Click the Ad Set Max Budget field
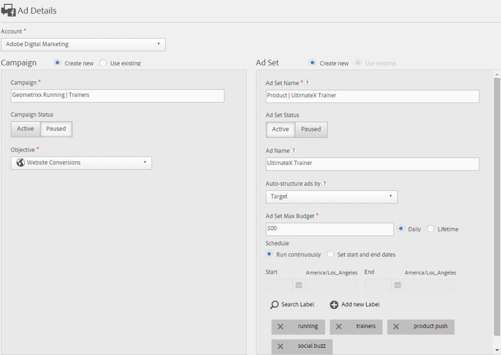501x355 pixels. coord(330,229)
